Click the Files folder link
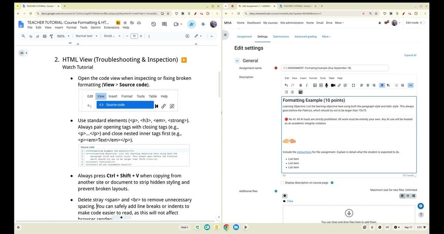444x234 pixels. [290, 201]
